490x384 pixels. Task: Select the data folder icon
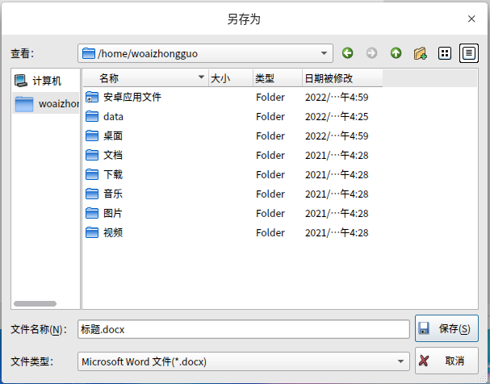92,116
